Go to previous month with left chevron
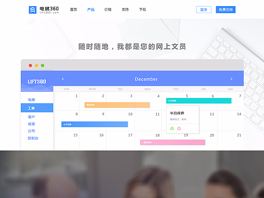 [x=63, y=79]
